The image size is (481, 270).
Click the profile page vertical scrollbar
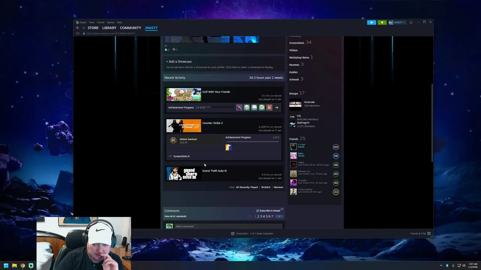pos(432,123)
